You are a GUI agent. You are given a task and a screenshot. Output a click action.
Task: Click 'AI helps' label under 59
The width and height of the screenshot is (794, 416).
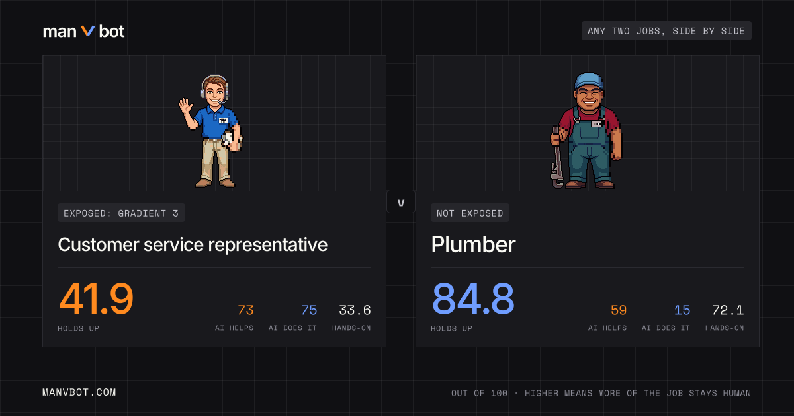(607, 328)
